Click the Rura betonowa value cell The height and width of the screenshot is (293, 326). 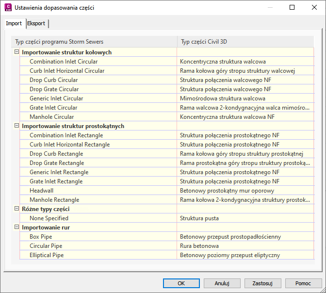[x=199, y=246]
